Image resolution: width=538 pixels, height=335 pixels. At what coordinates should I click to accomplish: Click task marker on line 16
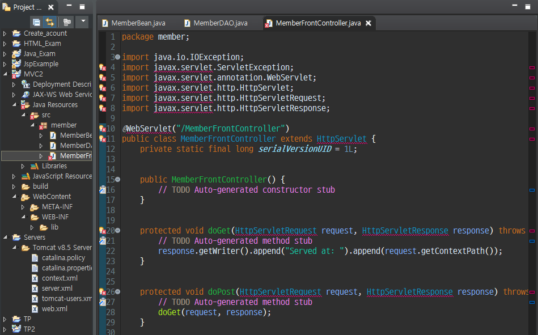[x=102, y=190]
